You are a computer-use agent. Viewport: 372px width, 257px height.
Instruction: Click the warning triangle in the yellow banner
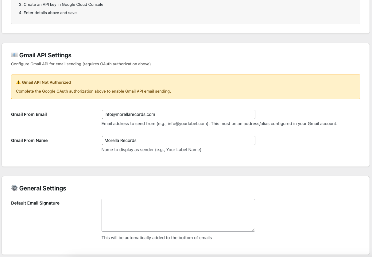click(18, 82)
